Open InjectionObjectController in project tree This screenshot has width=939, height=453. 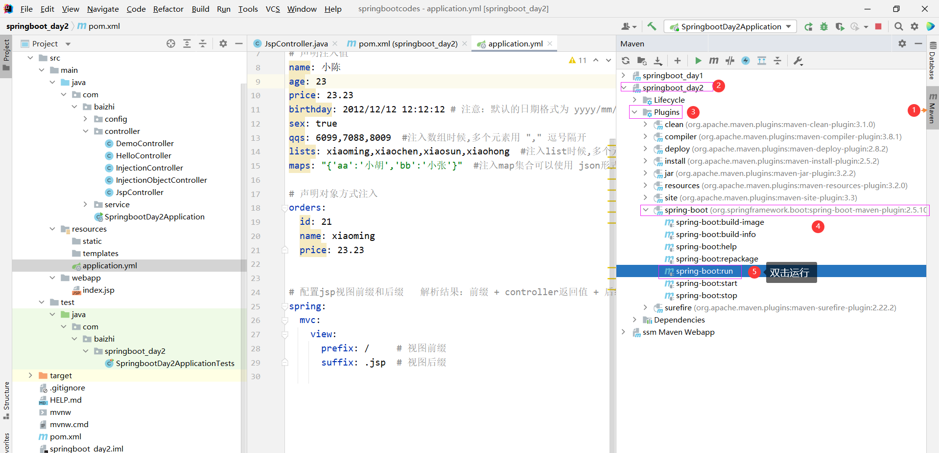[161, 180]
